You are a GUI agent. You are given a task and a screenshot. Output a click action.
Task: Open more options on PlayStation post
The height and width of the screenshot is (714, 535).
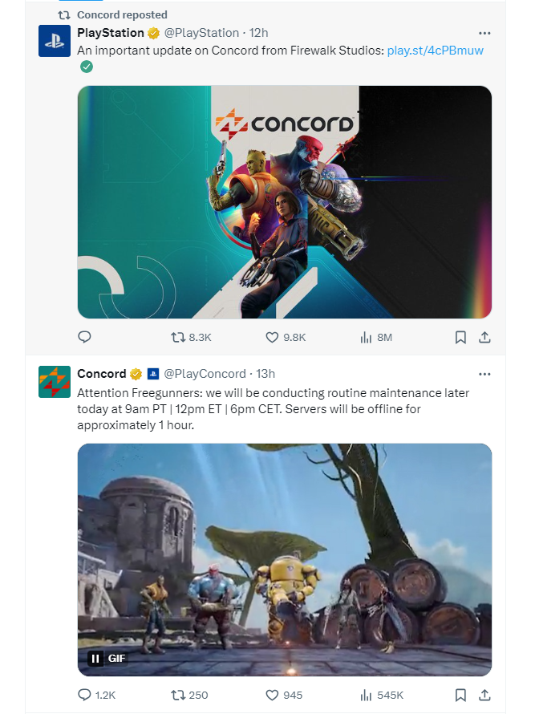[x=484, y=33]
